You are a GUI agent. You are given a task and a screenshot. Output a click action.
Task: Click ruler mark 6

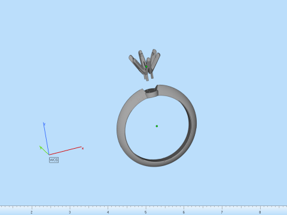184,213
